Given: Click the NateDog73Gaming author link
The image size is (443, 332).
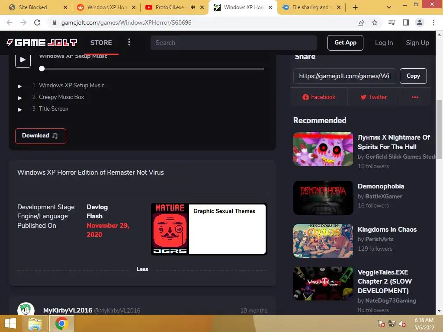Looking at the screenshot, I should click(x=391, y=301).
